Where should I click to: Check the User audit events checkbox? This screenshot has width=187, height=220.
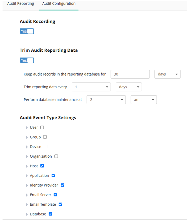point(42,127)
